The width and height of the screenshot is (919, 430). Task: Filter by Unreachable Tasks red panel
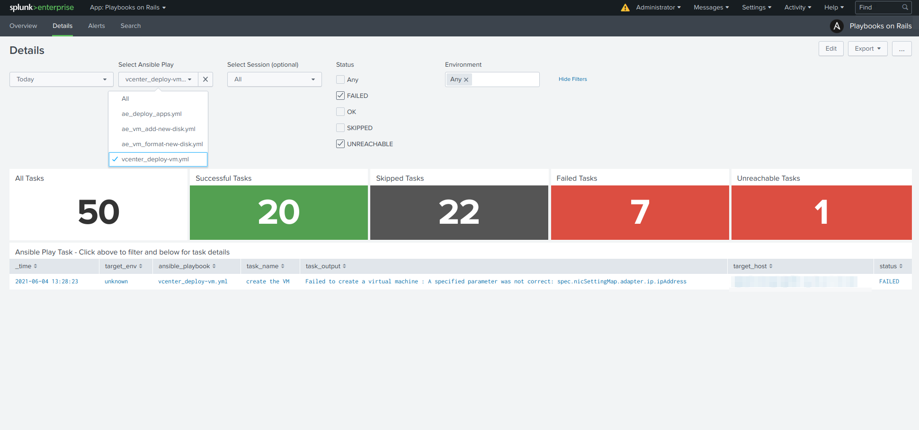(x=821, y=212)
